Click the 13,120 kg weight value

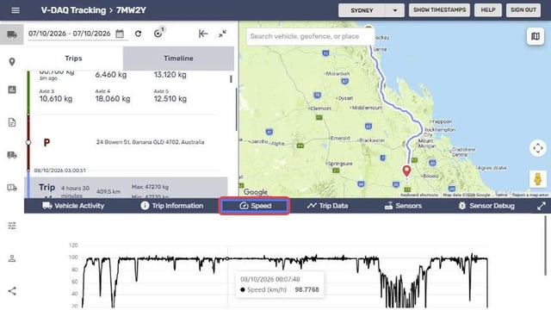pos(170,75)
